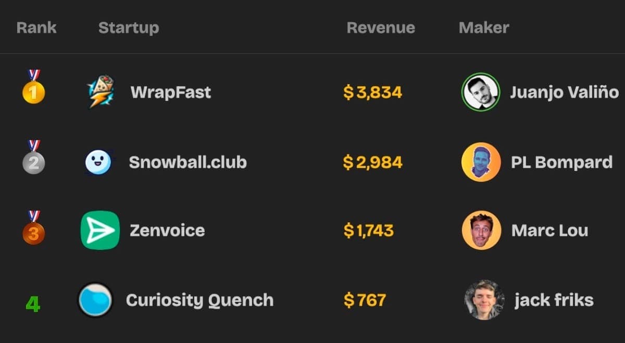The width and height of the screenshot is (625, 343).
Task: Open the WrapFast startup link
Action: [171, 93]
